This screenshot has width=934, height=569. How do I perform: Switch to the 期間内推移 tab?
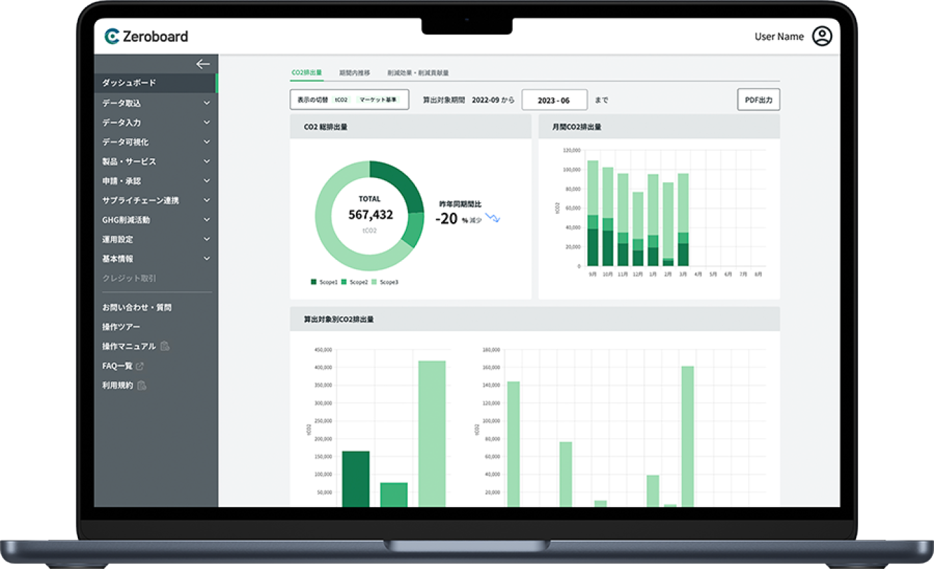(x=355, y=72)
